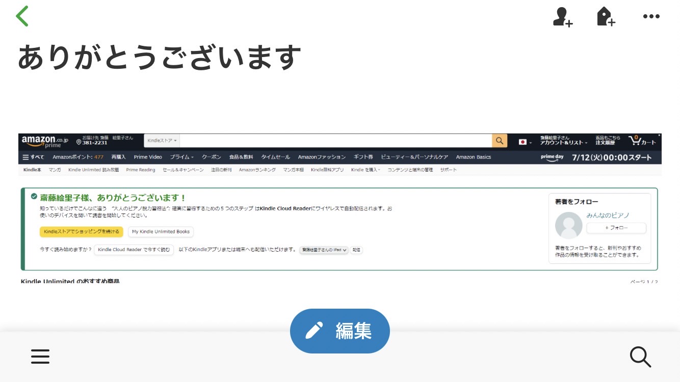
Task: Click My Kindle Unlimited Books button
Action: pos(161,232)
